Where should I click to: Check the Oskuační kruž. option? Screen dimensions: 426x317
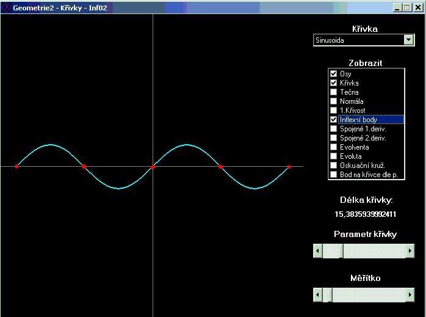click(333, 166)
